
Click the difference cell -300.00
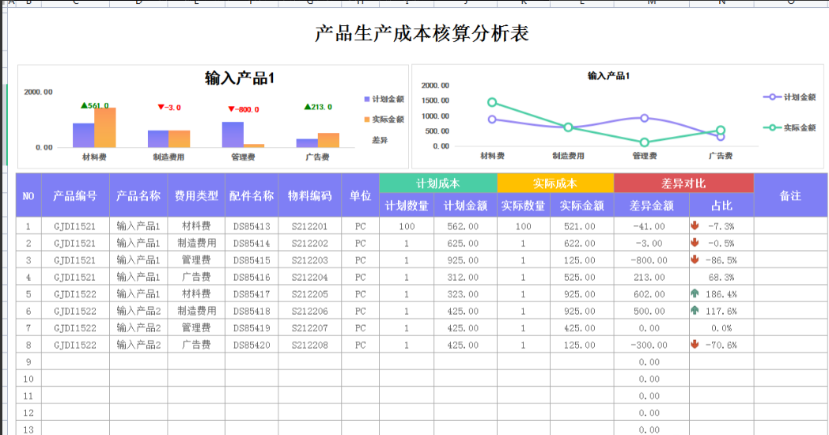tap(651, 345)
